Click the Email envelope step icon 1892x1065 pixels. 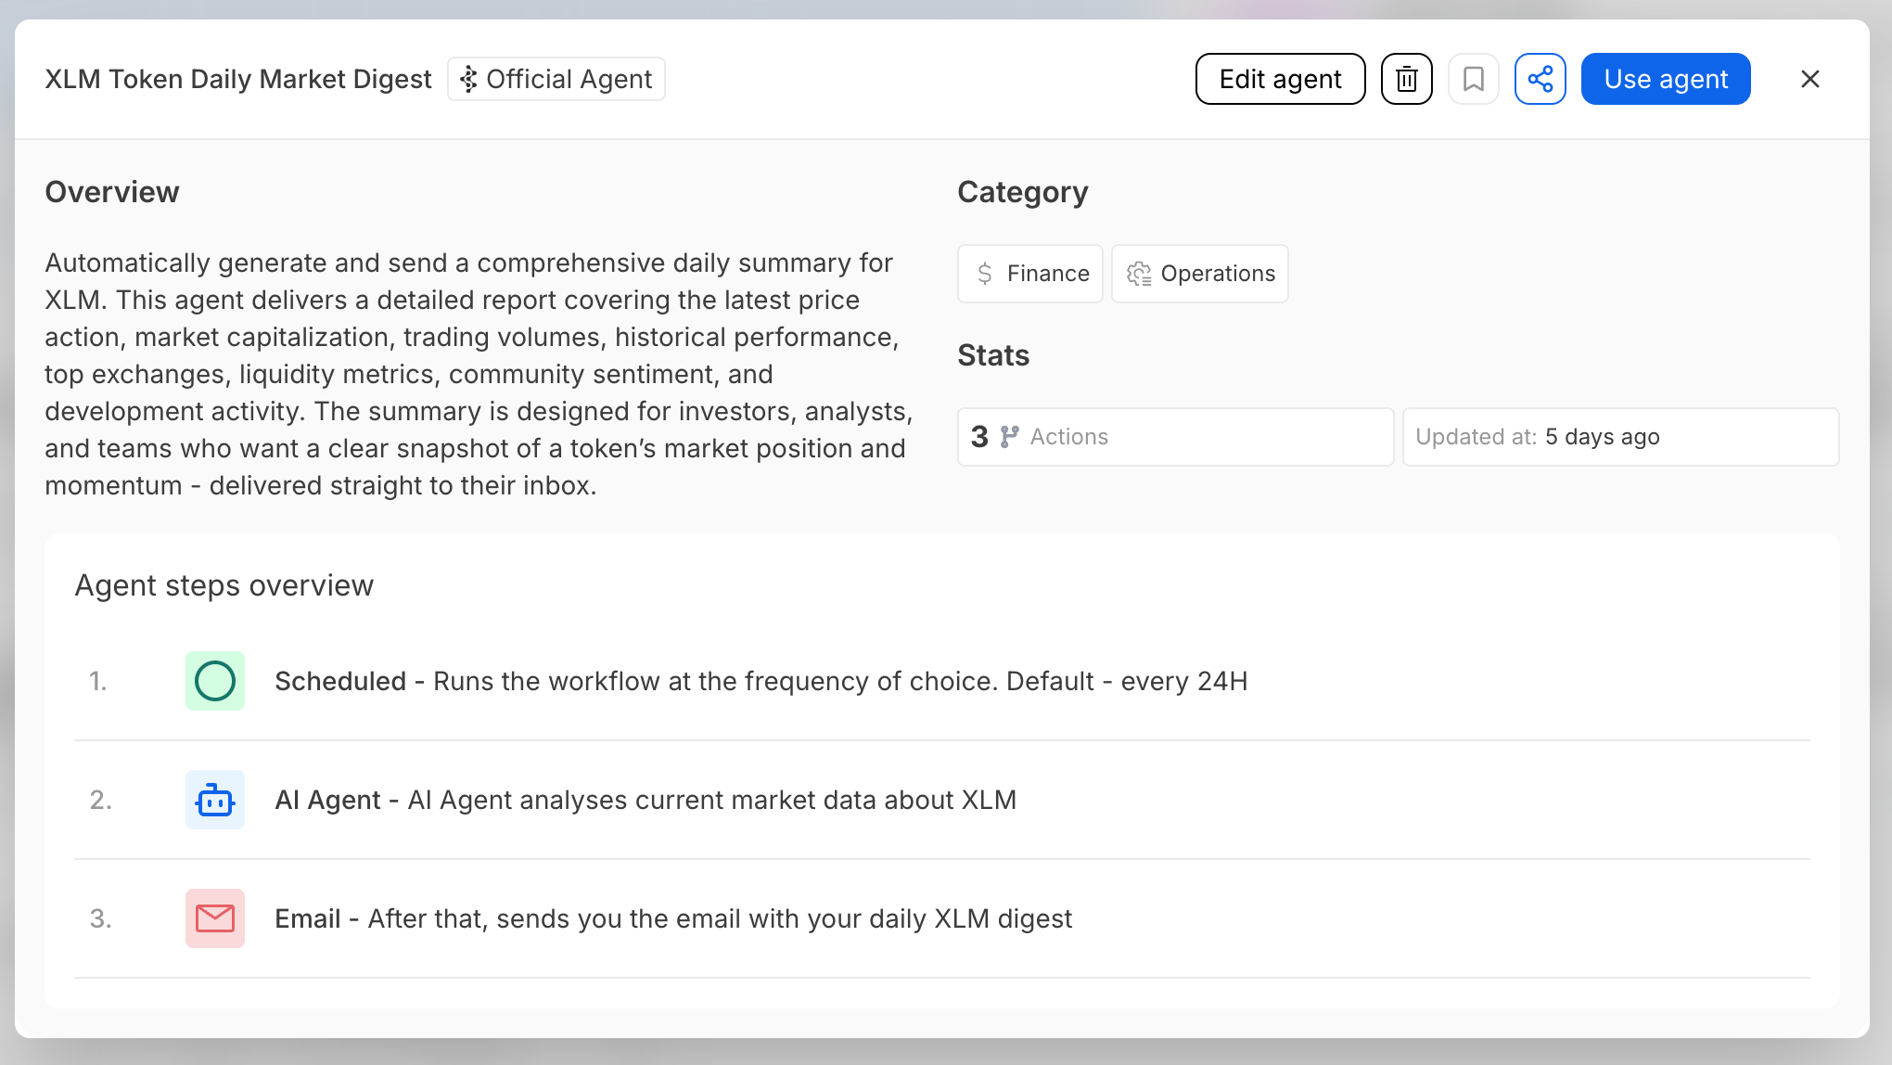tap(215, 918)
